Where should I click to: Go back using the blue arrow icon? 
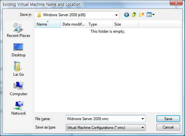coord(127,15)
